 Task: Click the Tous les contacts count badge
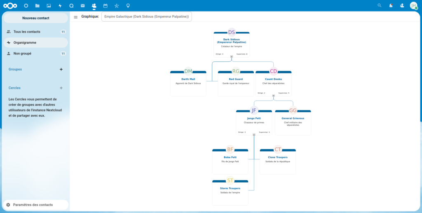coord(63,32)
